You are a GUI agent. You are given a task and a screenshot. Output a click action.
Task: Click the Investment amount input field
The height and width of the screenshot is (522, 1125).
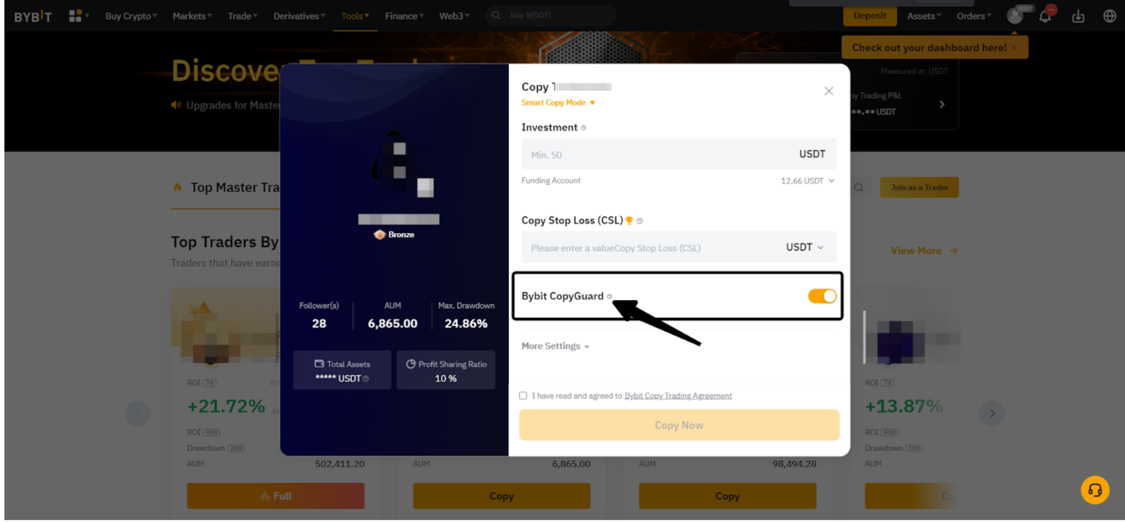679,154
